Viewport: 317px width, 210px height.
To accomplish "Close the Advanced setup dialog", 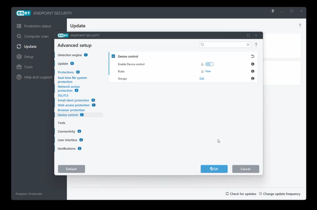I will (256, 35).
